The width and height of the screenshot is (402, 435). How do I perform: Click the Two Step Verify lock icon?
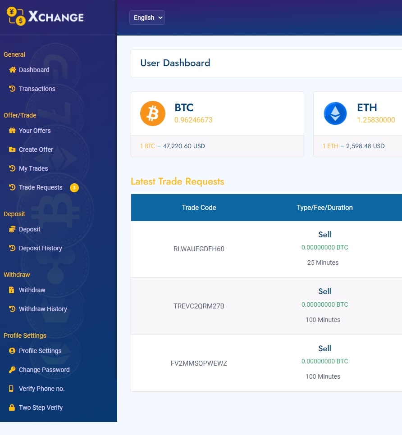(x=12, y=407)
